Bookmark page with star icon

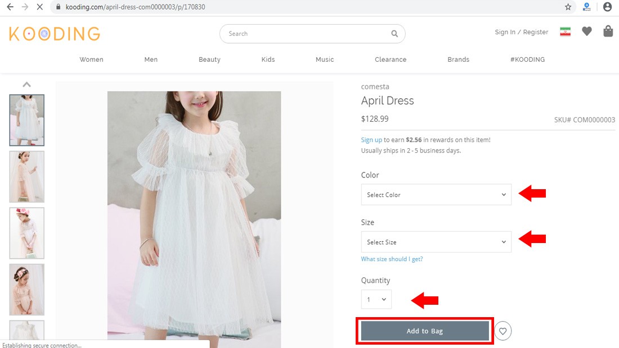coord(568,7)
